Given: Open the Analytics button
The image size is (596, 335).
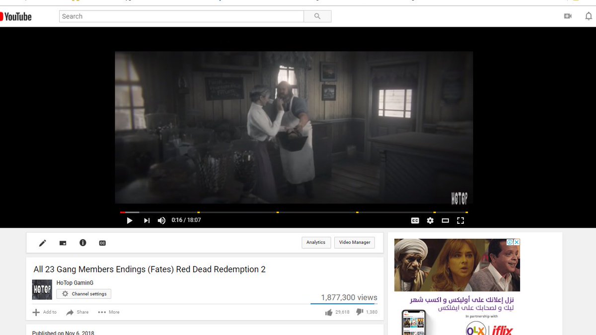Looking at the screenshot, I should (x=316, y=243).
